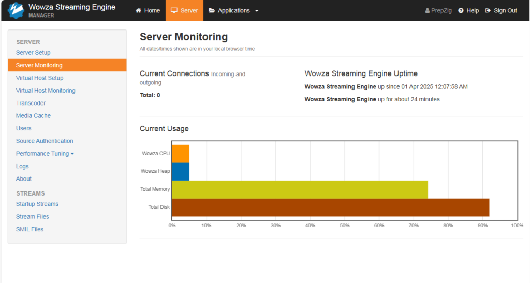
Task: Open Source Authentication settings
Action: [45, 141]
